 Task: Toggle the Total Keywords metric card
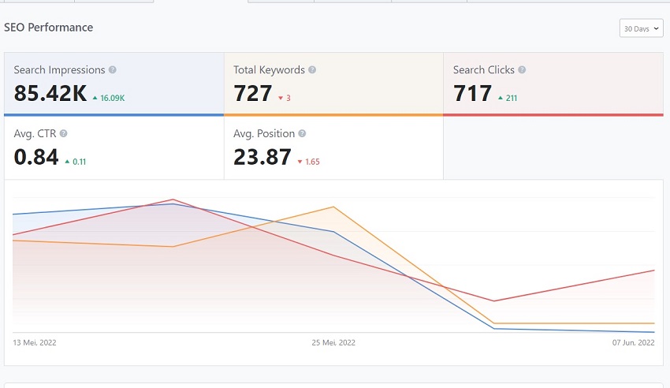(333, 84)
